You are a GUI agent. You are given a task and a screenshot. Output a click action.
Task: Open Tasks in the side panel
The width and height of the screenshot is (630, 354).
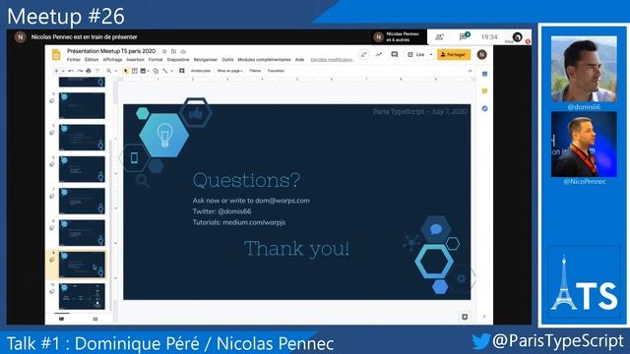484,108
